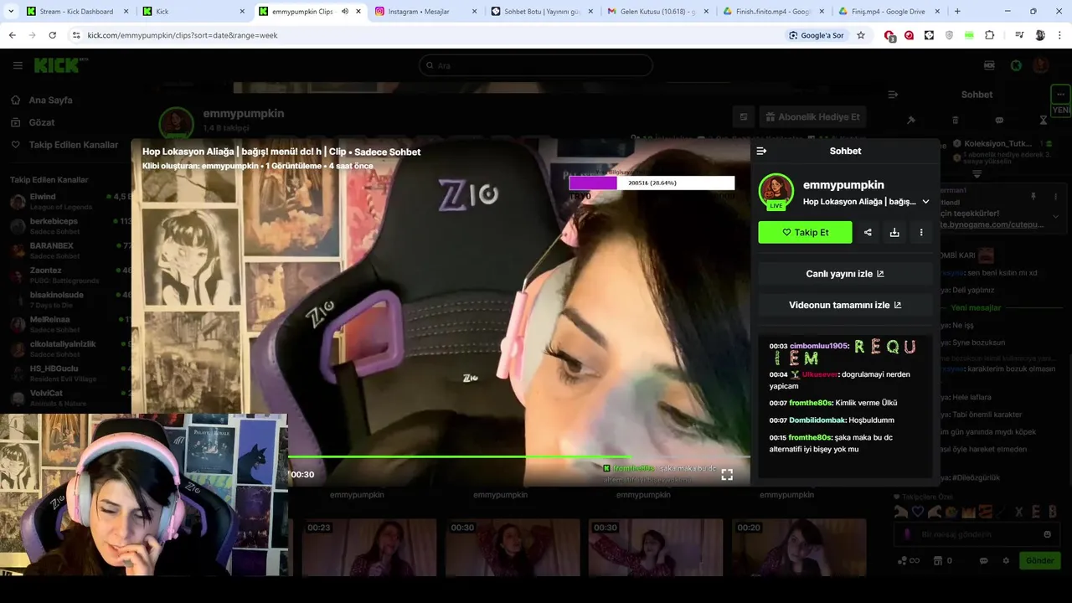The image size is (1072, 603).
Task: Open Chrome three-dot menu
Action: tap(1060, 35)
